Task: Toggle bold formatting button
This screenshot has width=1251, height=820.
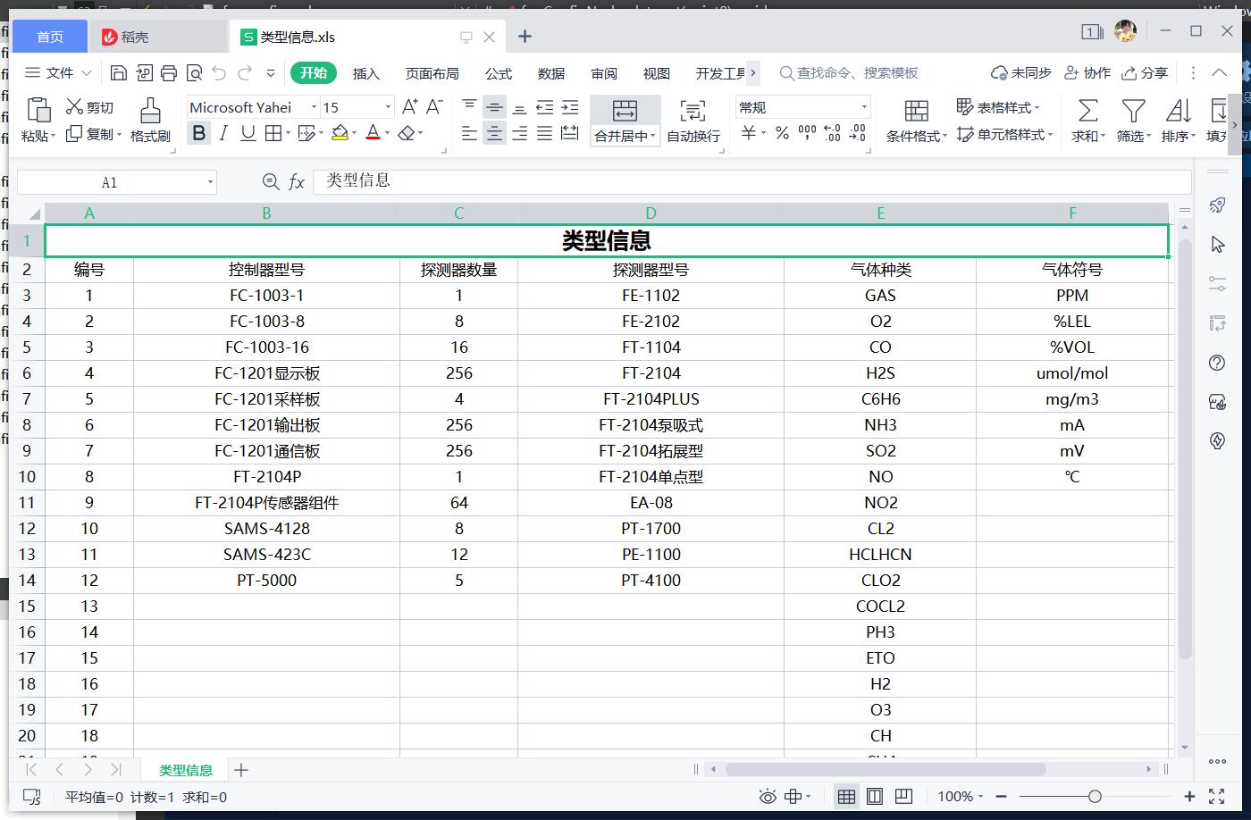Action: pyautogui.click(x=198, y=133)
